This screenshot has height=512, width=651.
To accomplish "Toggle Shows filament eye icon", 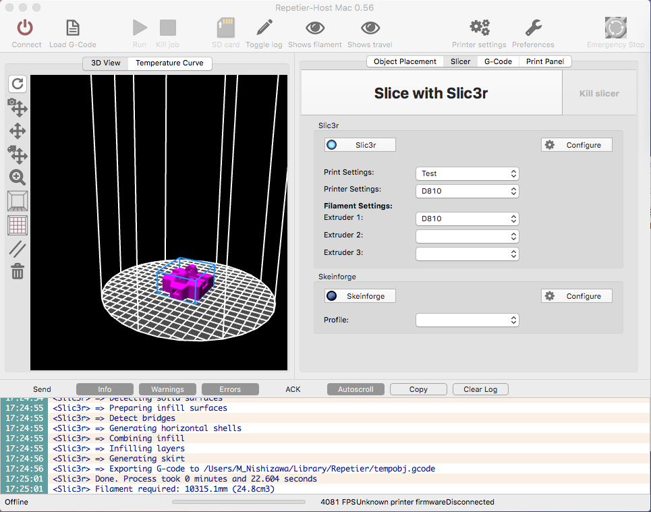I will point(314,28).
